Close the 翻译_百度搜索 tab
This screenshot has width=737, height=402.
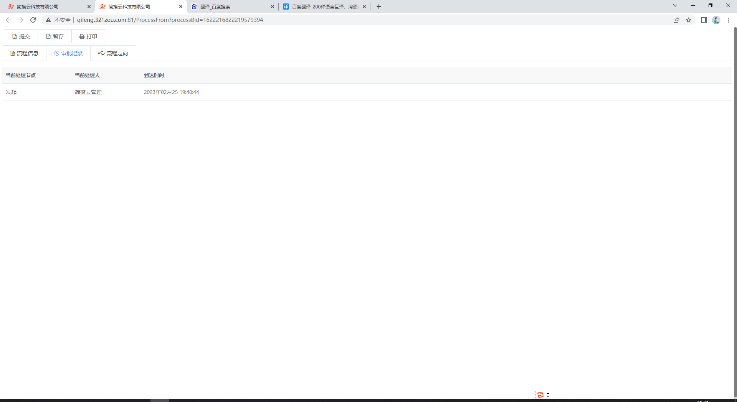[x=273, y=7]
